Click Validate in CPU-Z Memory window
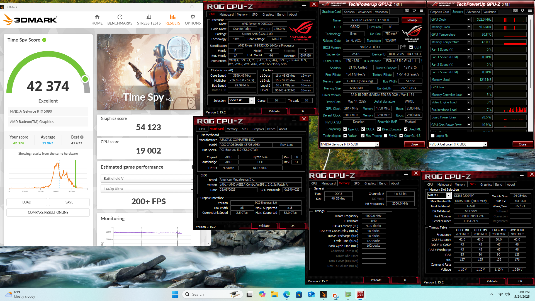 pos(376,280)
